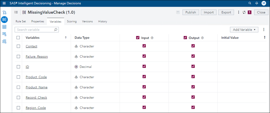The height and width of the screenshot is (113, 270).
Task: Open the user profile avatar
Action: pos(264,3)
